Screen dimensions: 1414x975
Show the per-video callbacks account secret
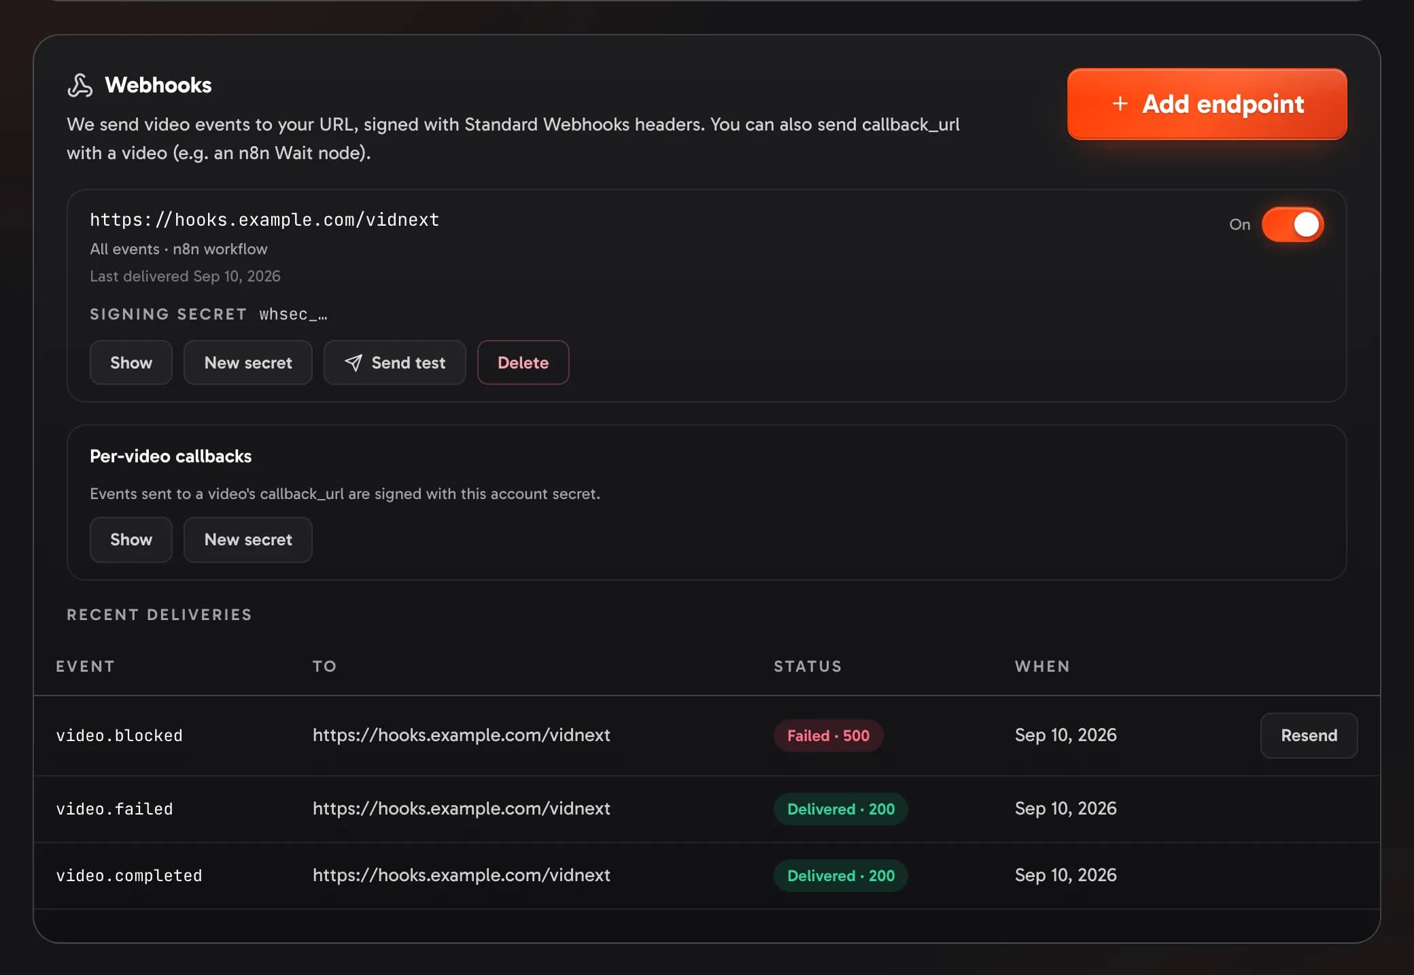click(131, 539)
